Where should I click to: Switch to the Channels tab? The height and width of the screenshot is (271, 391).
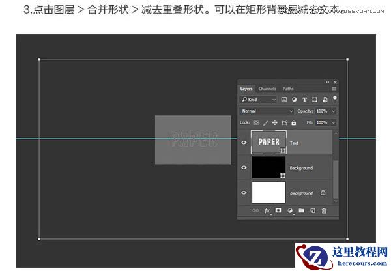[267, 89]
